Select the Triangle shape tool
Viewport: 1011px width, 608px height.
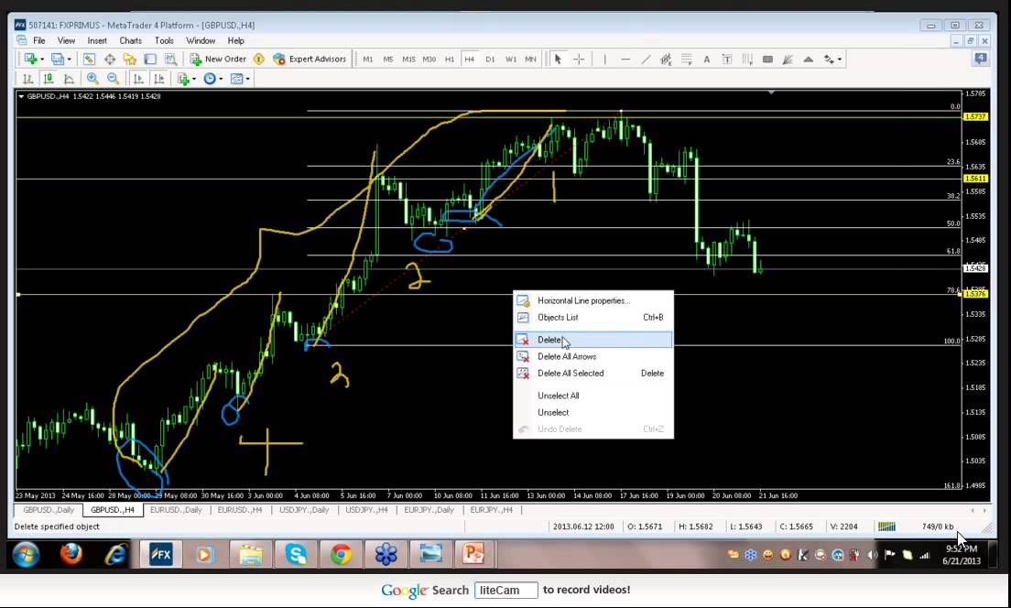(x=808, y=59)
